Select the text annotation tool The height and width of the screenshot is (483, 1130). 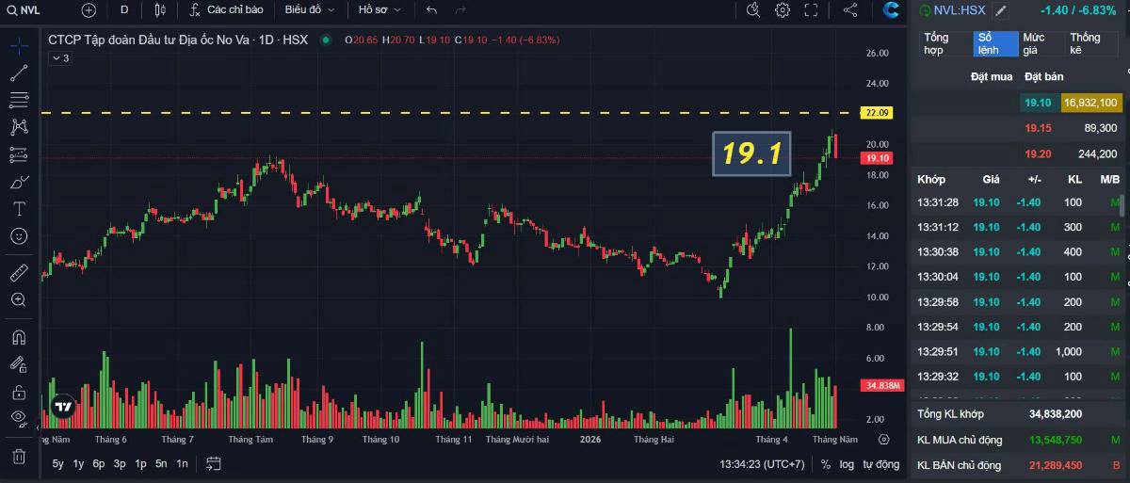19,208
